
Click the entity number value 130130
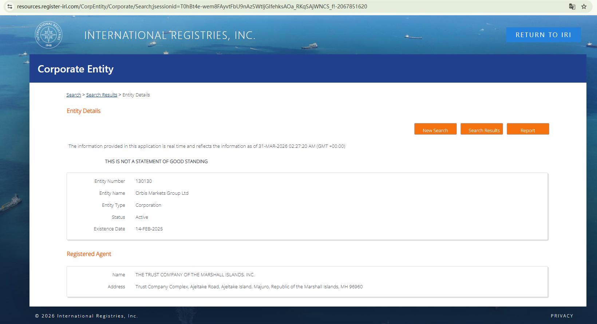[x=144, y=181]
